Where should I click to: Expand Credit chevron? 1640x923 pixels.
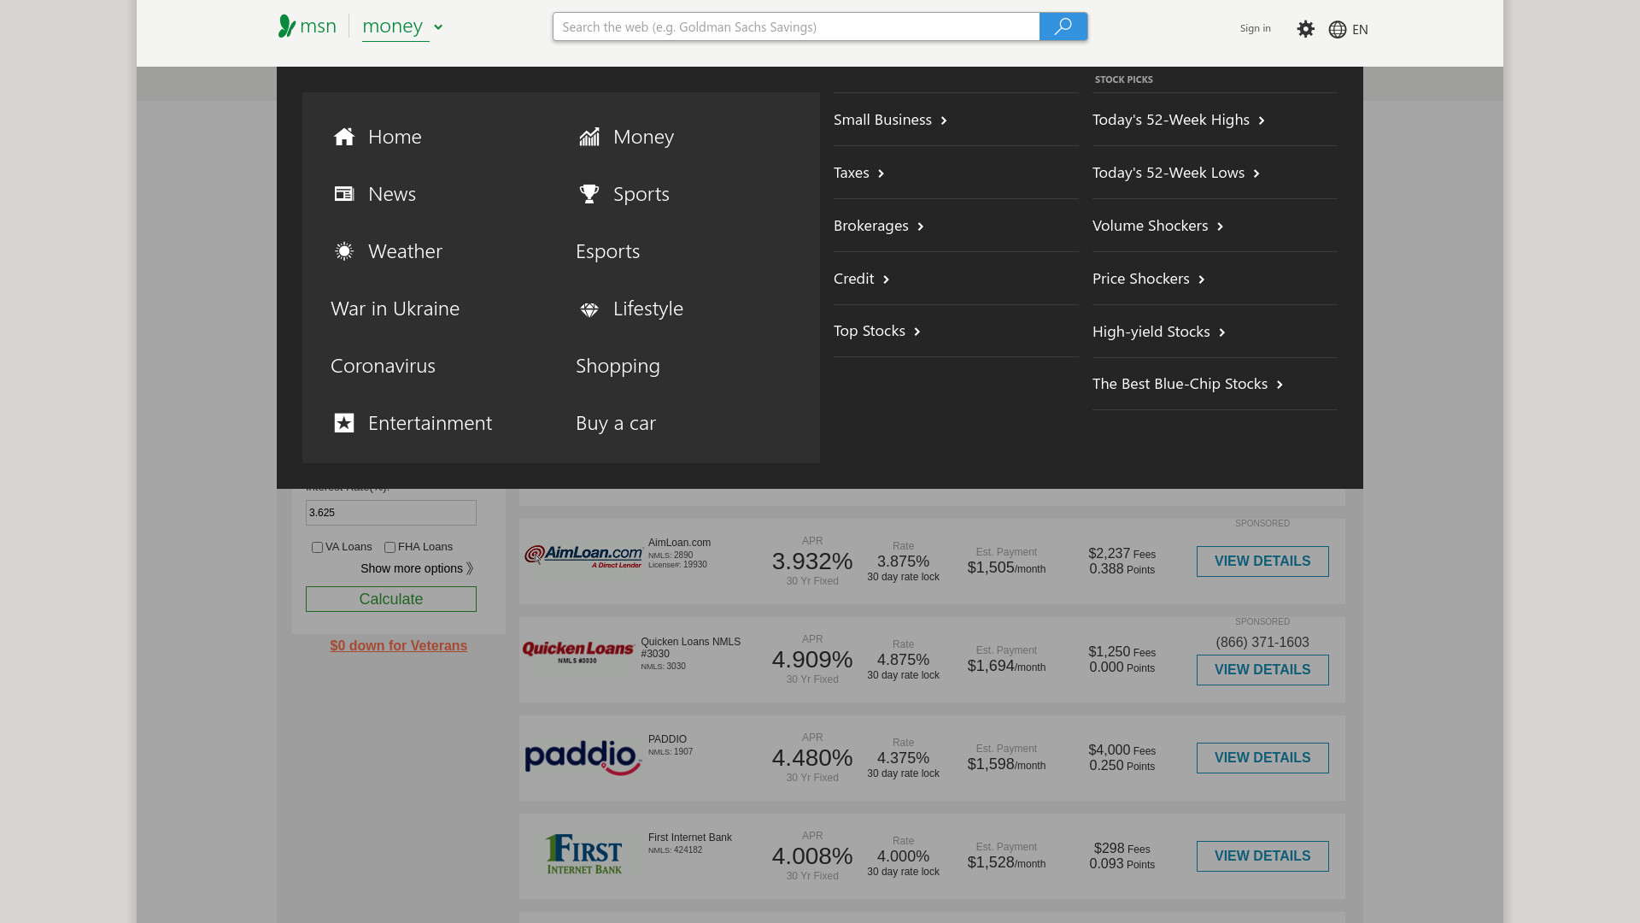tap(887, 279)
